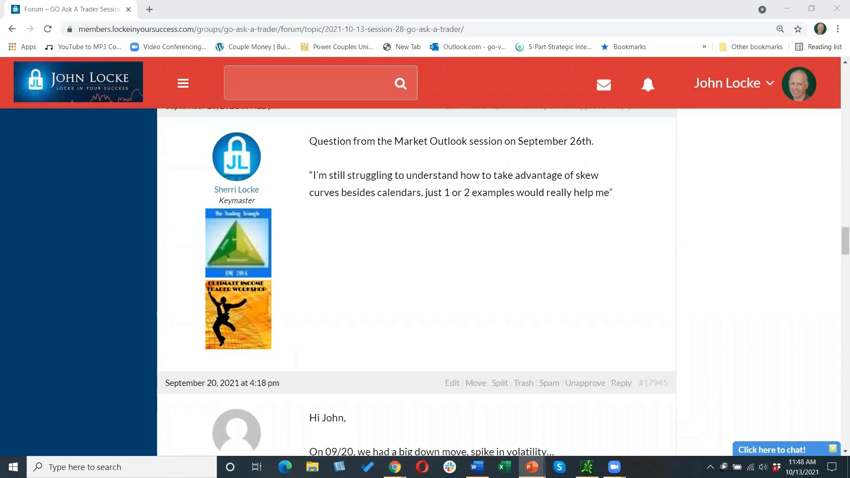Open the #17945 post permalink
The image size is (850, 478).
click(x=653, y=383)
